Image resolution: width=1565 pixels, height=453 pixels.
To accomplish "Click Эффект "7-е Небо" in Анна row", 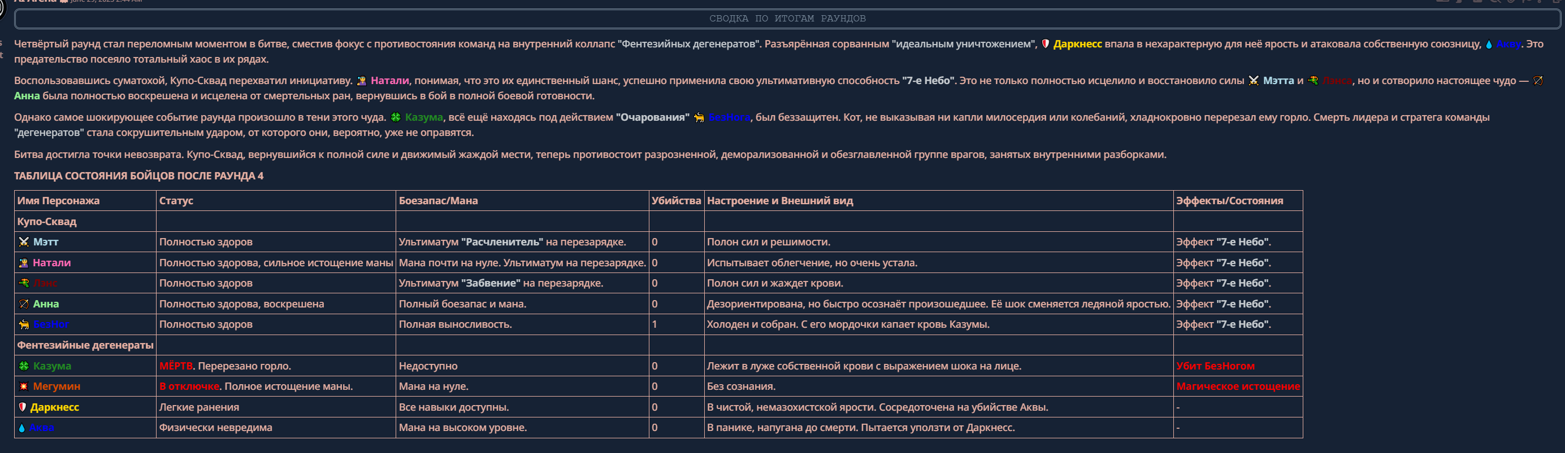I will pos(1223,304).
